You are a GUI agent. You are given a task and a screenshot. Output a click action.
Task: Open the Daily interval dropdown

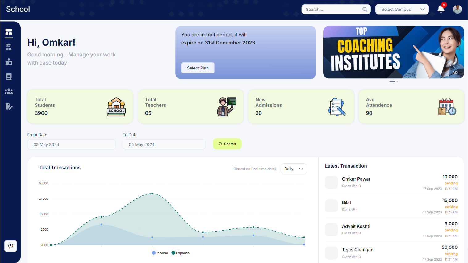tap(294, 169)
